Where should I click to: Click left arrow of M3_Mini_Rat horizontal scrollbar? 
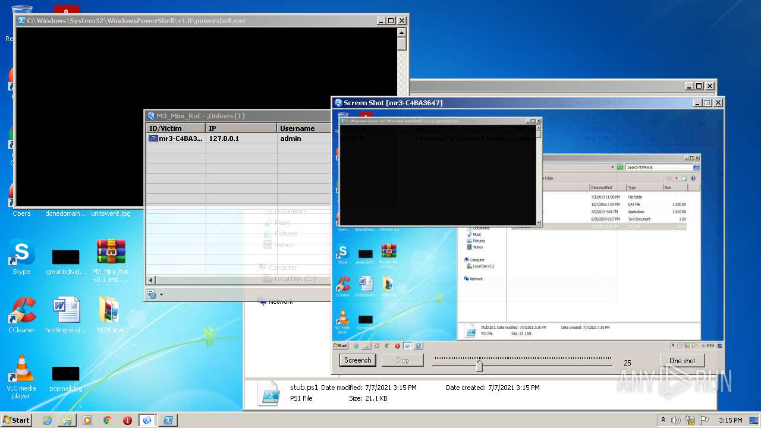tap(150, 280)
